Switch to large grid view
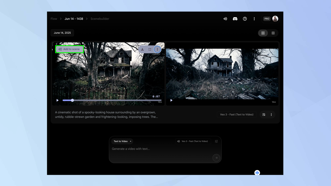Image resolution: width=331 pixels, height=186 pixels. [x=263, y=33]
